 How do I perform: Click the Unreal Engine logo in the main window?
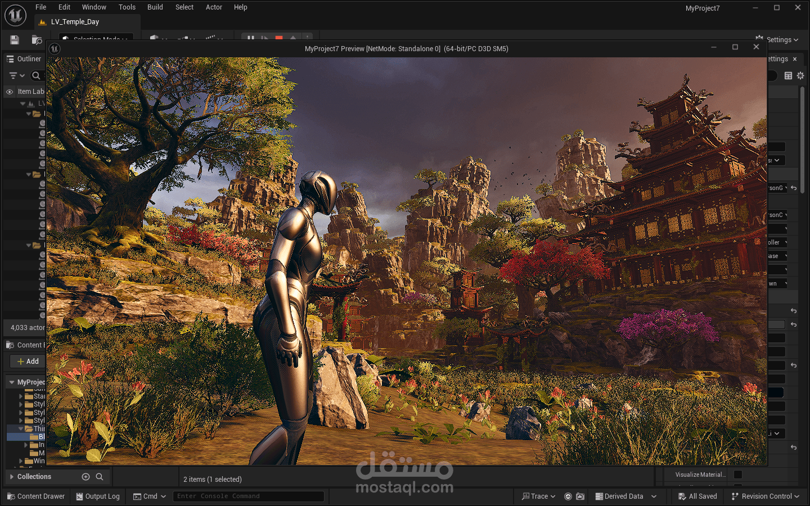(x=15, y=15)
